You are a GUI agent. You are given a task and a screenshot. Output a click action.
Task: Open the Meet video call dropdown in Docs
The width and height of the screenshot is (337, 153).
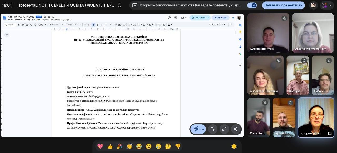pyautogui.click(x=184, y=18)
